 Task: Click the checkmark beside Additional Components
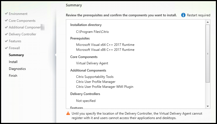tap(6, 27)
